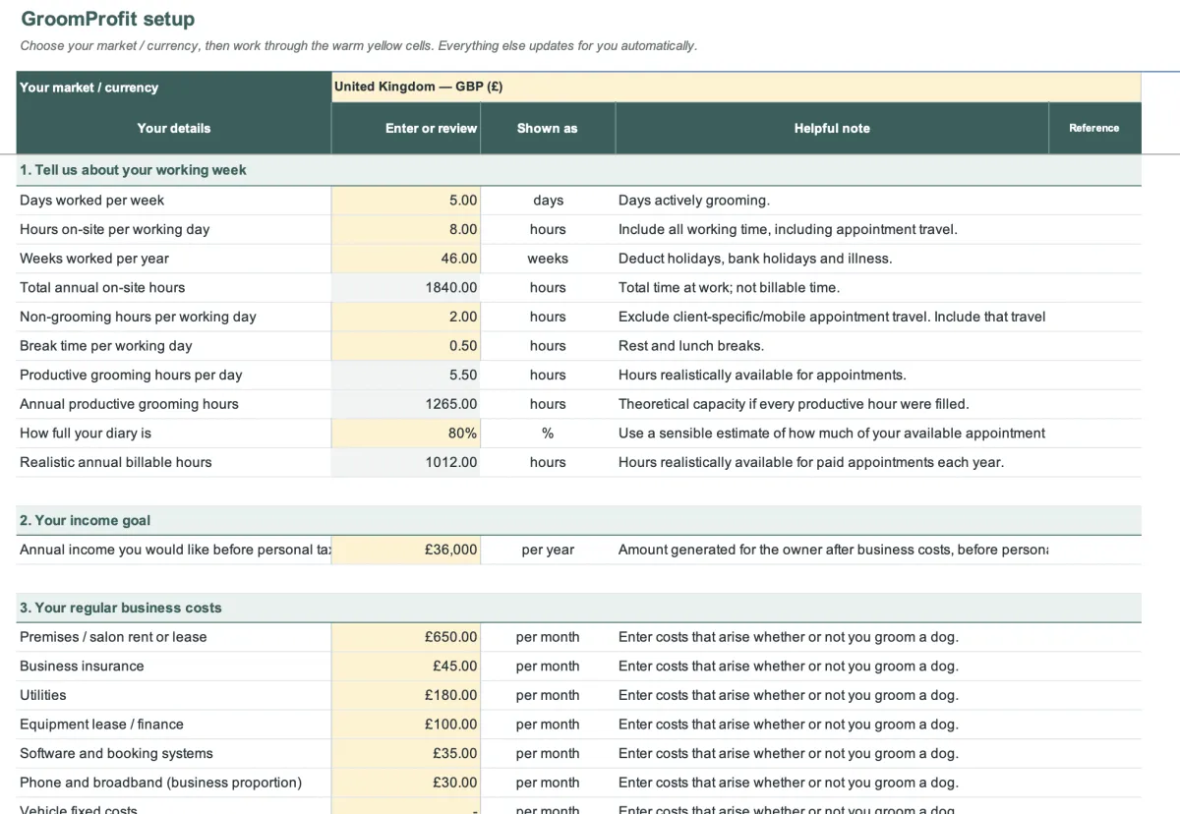This screenshot has height=814, width=1180.
Task: Click the 'Days worked per week' label
Action: [x=91, y=201]
